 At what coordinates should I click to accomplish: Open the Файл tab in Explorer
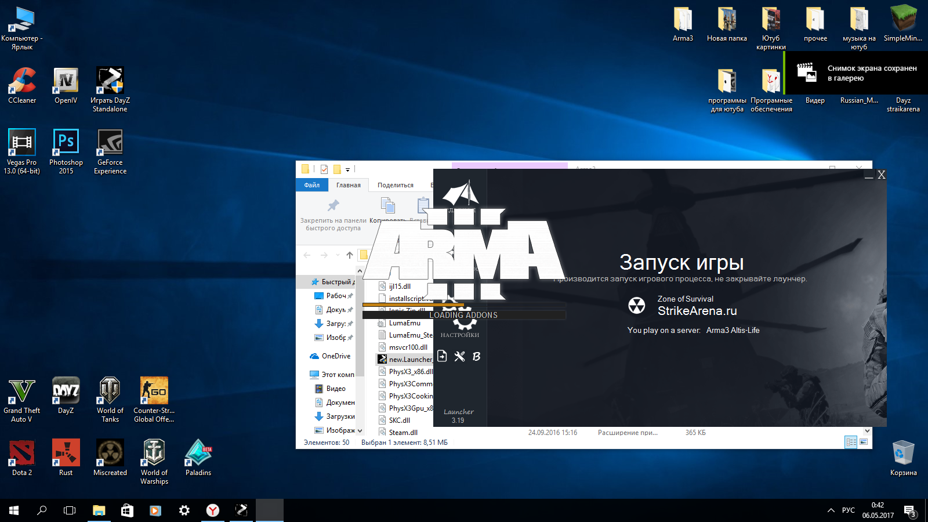[312, 185]
